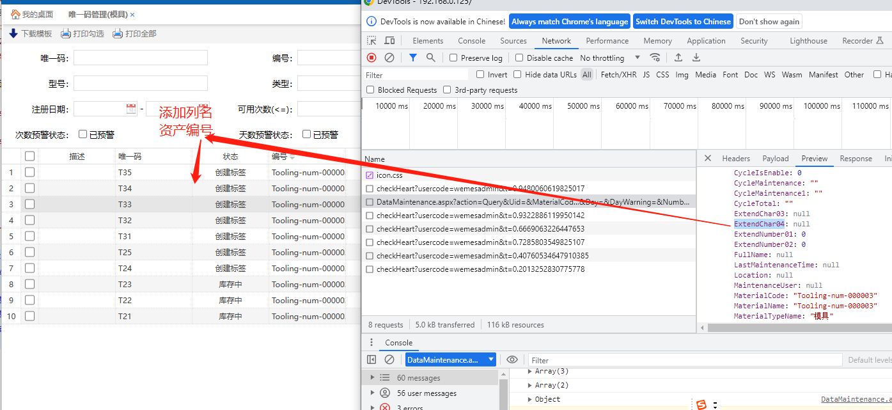
Task: Open the live expression eye icon
Action: 512,360
